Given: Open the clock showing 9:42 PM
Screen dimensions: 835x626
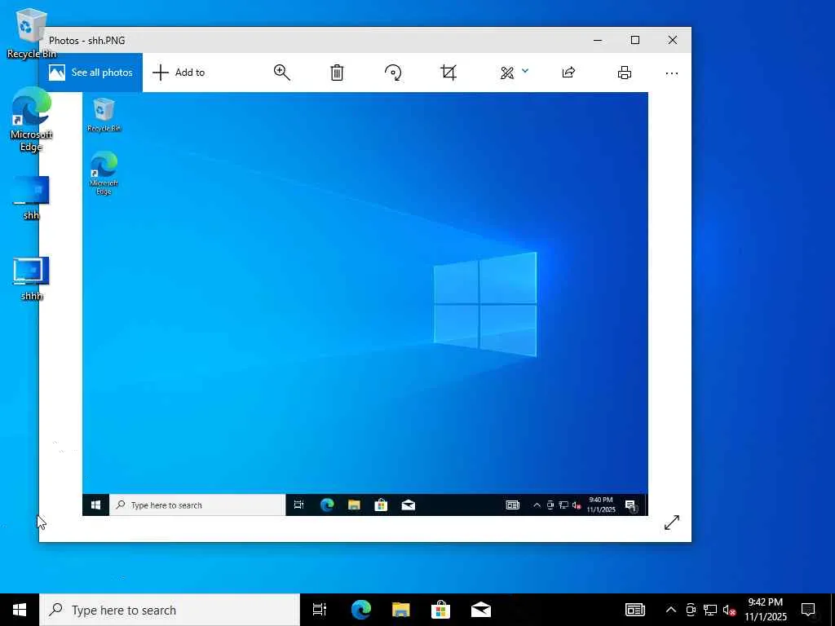Looking at the screenshot, I should [x=765, y=610].
